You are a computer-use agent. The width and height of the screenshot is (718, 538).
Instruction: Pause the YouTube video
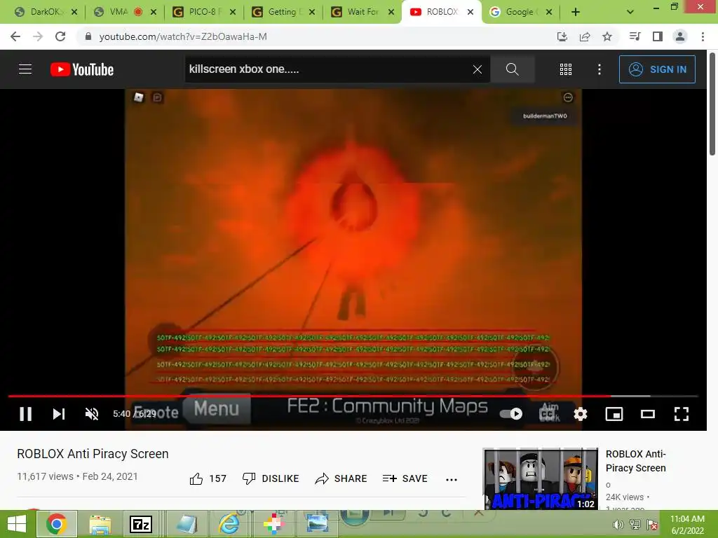click(x=26, y=414)
